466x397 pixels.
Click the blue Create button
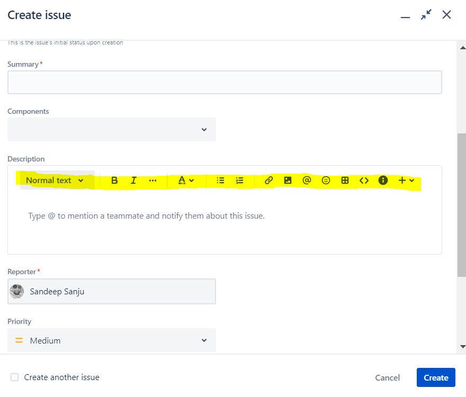pos(436,377)
